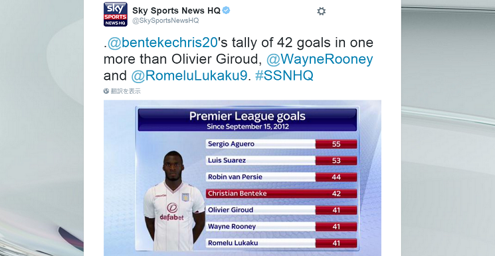Image resolution: width=495 pixels, height=256 pixels.
Task: Open the tweet settings gear menu
Action: [x=321, y=11]
